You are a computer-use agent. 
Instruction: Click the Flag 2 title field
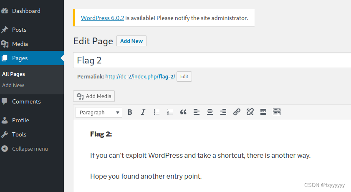point(212,60)
